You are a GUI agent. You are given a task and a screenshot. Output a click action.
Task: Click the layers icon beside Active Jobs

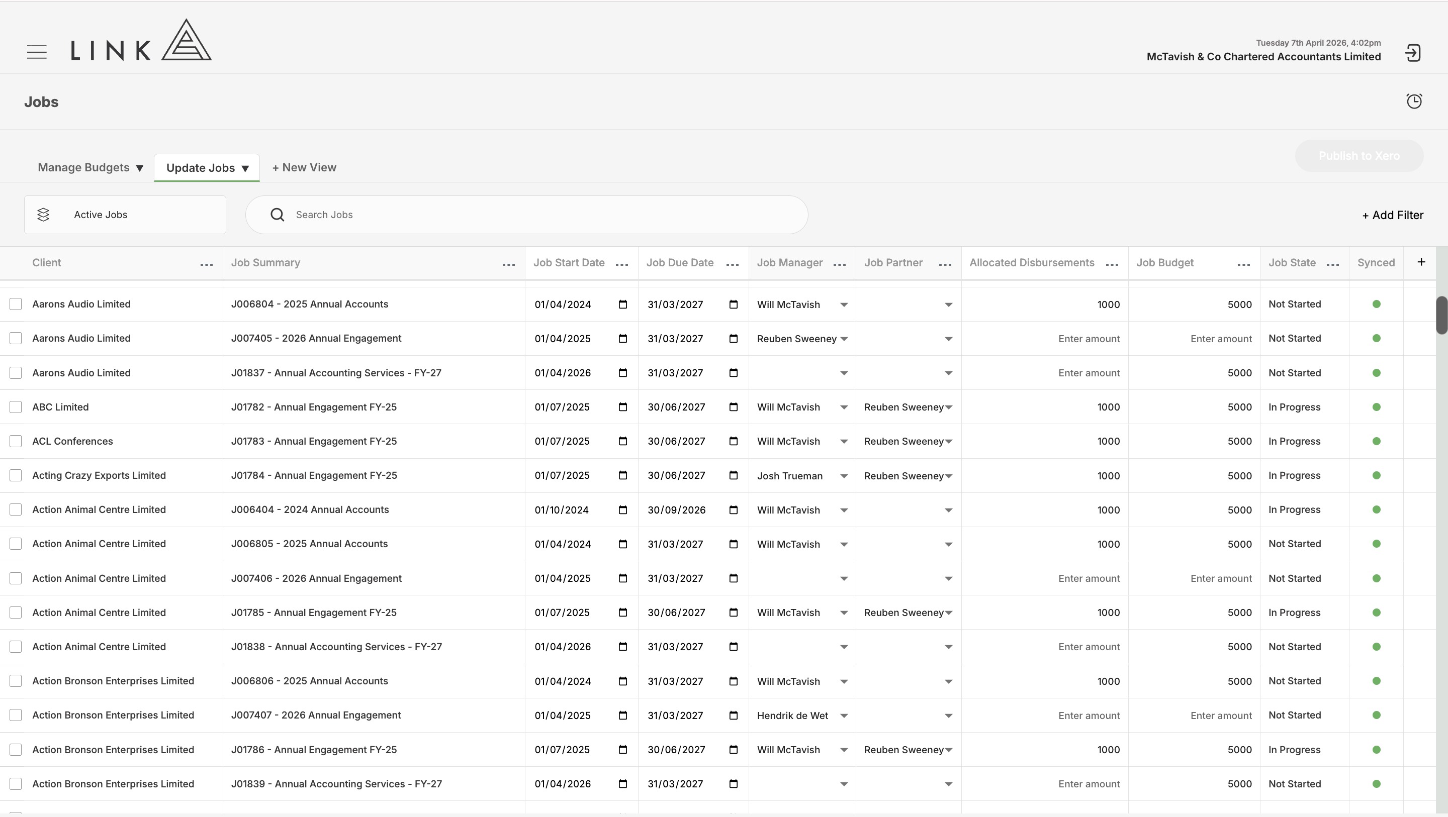(x=43, y=215)
